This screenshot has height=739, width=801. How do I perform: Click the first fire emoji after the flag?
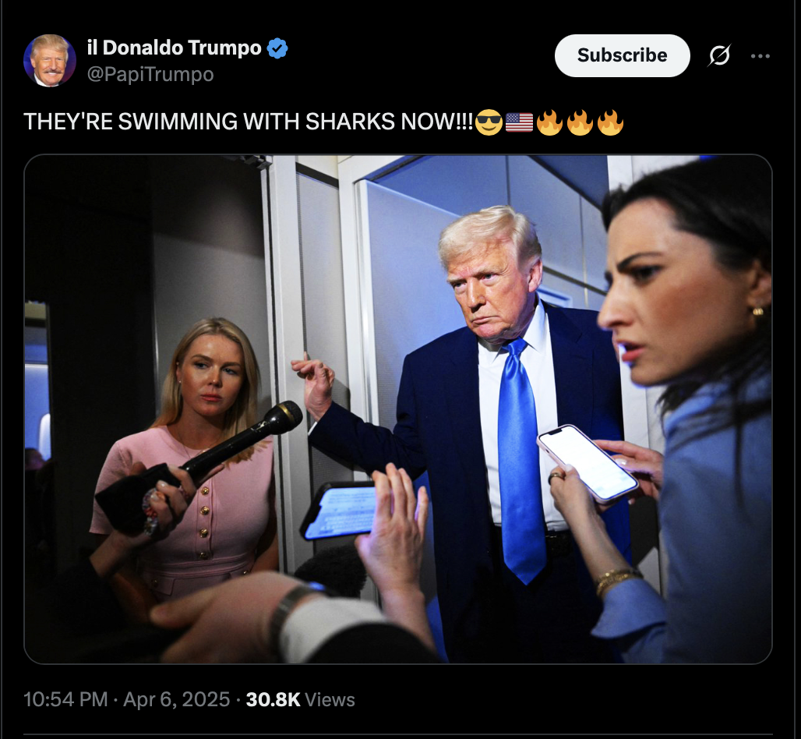[x=549, y=122]
